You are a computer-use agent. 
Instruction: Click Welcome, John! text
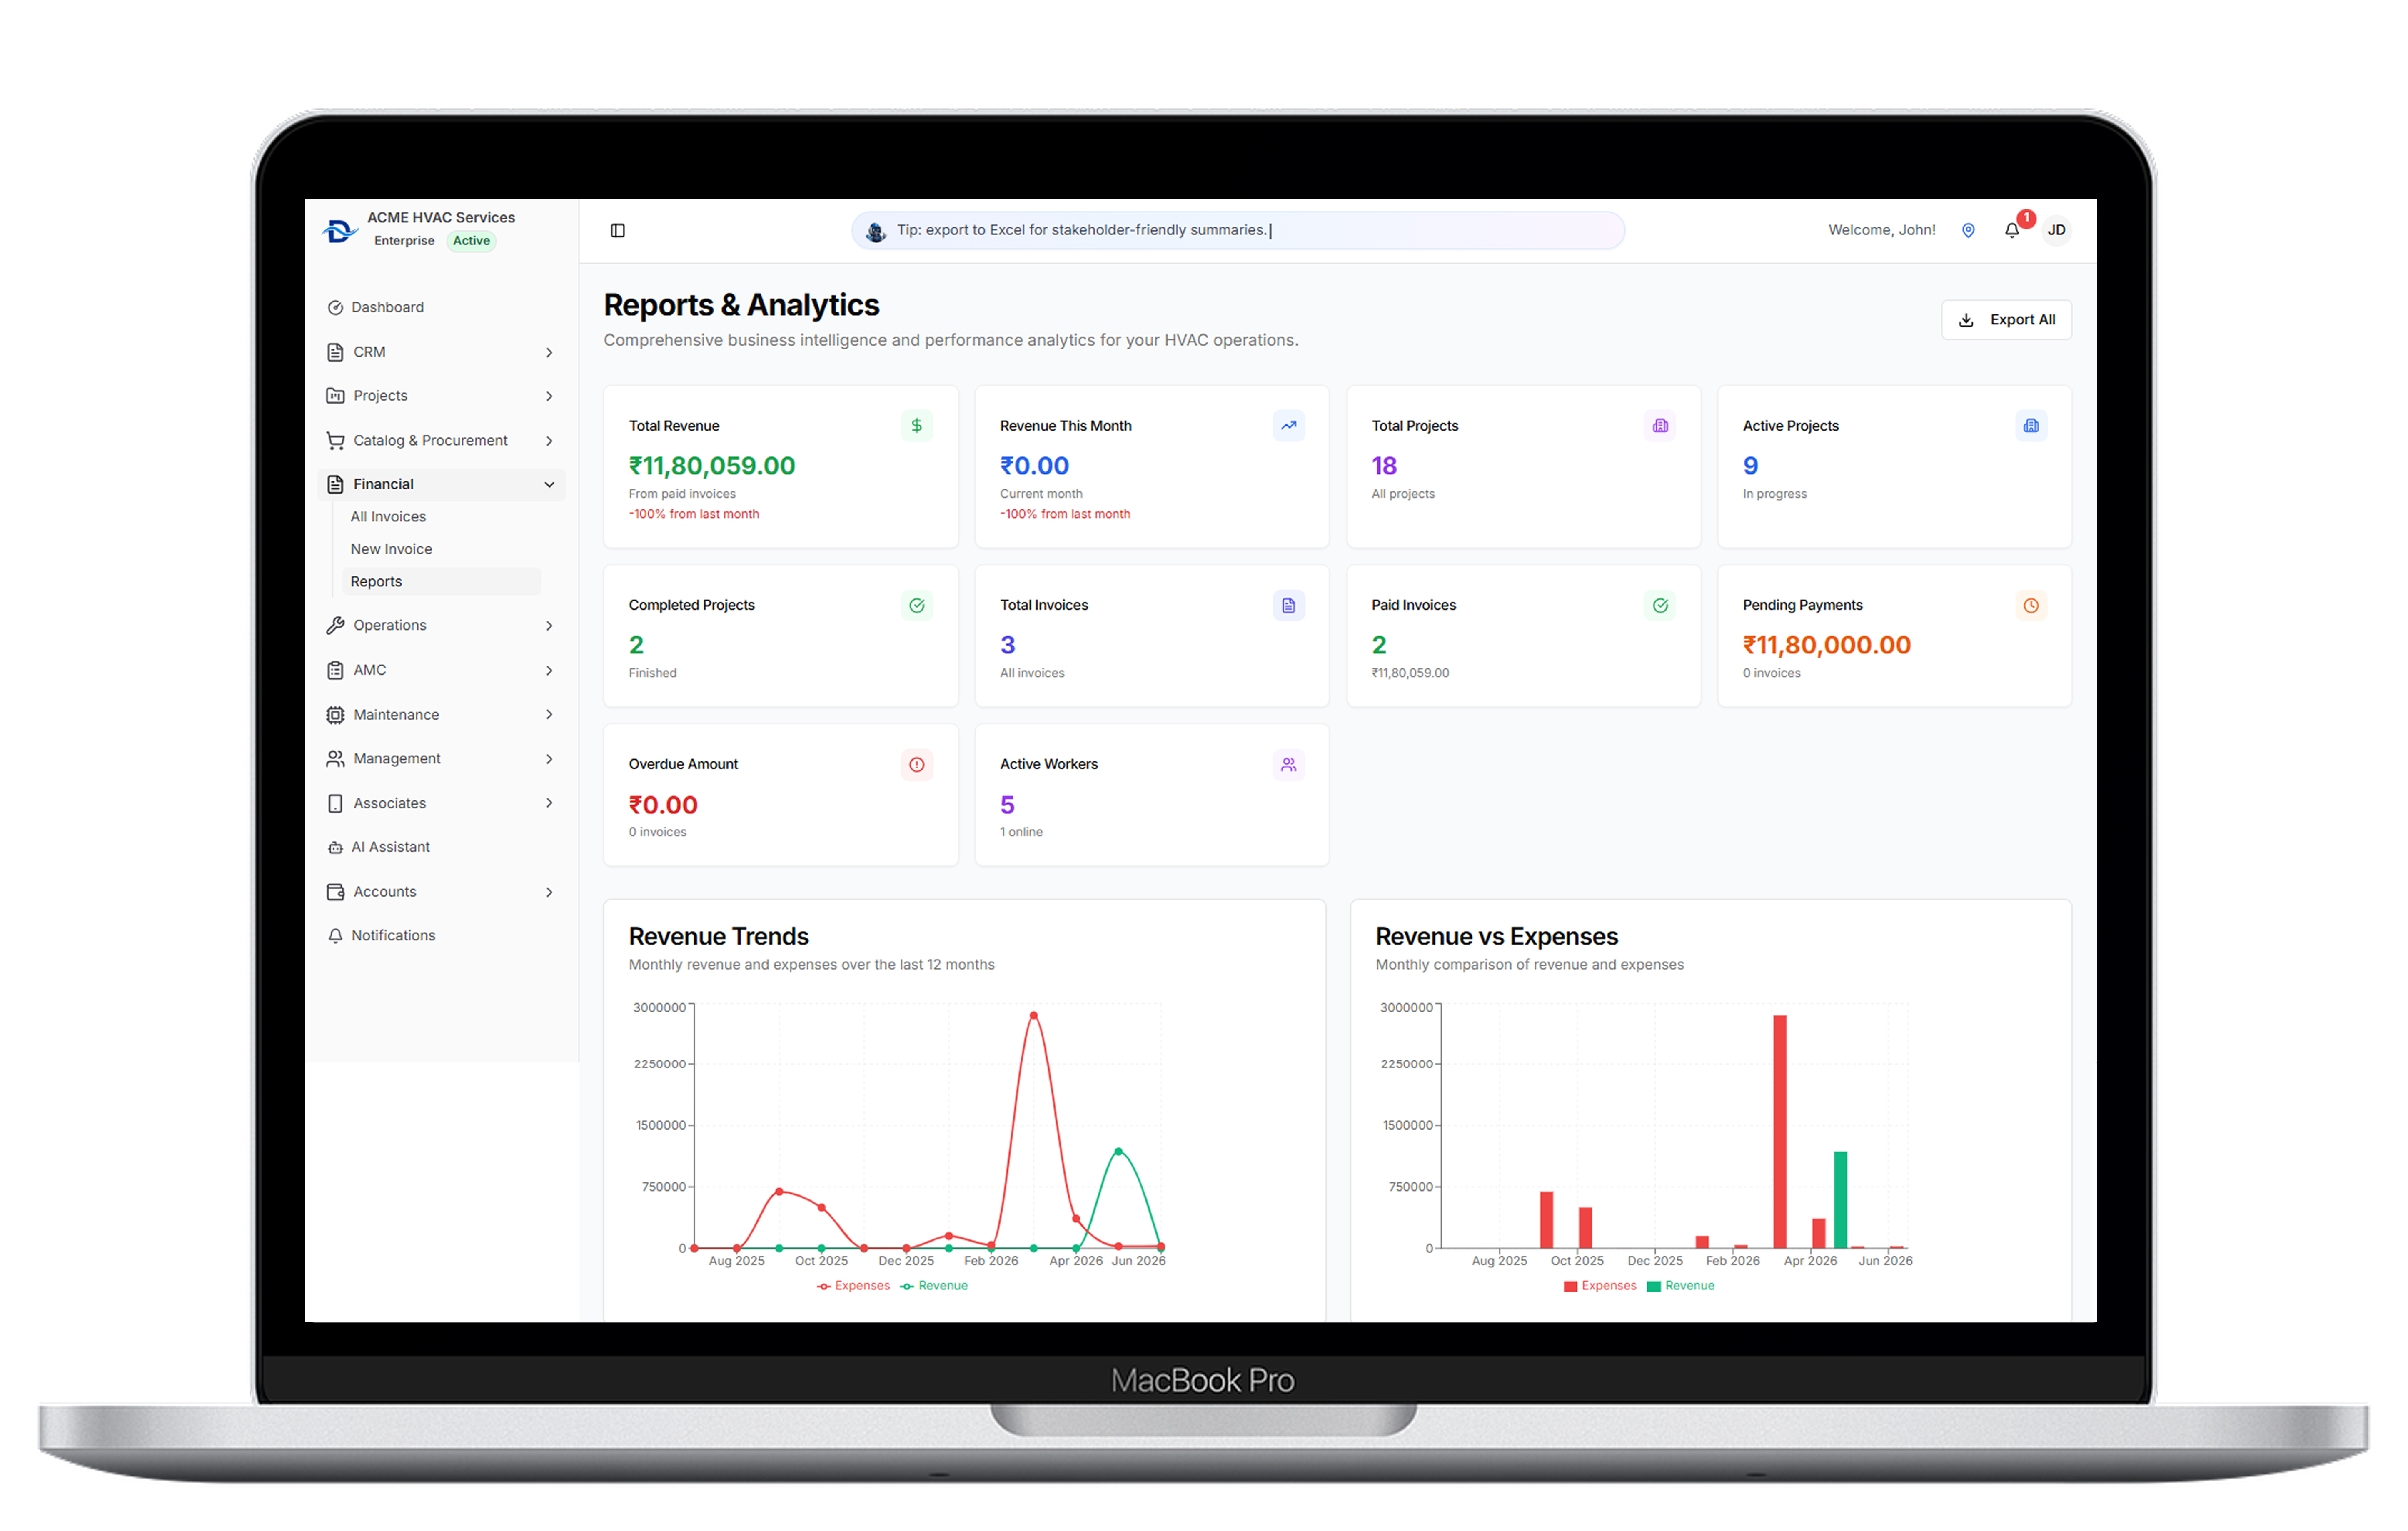coord(1881,230)
